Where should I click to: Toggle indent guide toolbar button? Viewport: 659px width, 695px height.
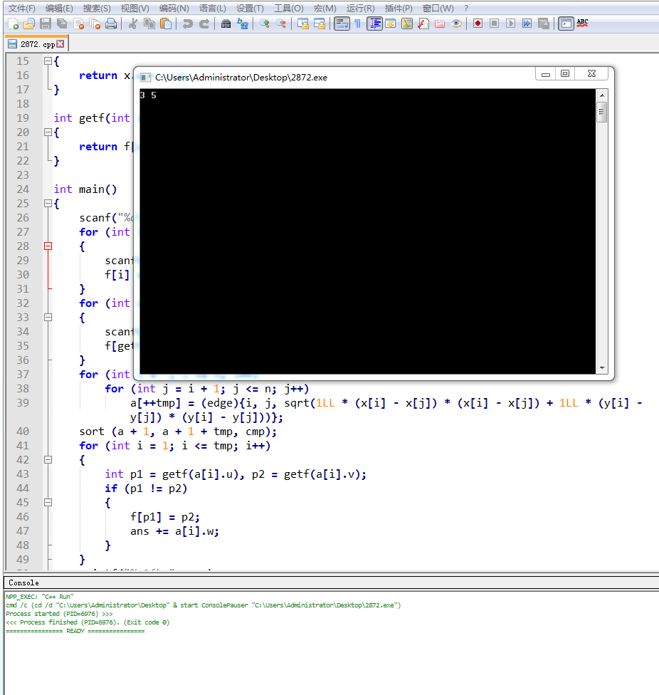[x=374, y=23]
